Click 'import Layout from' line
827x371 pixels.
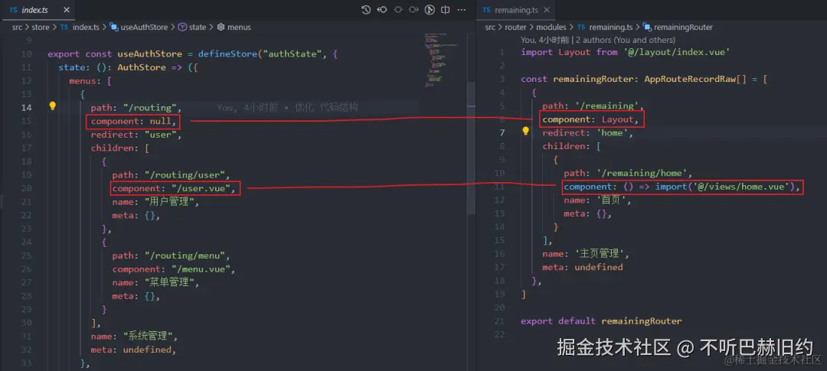626,52
